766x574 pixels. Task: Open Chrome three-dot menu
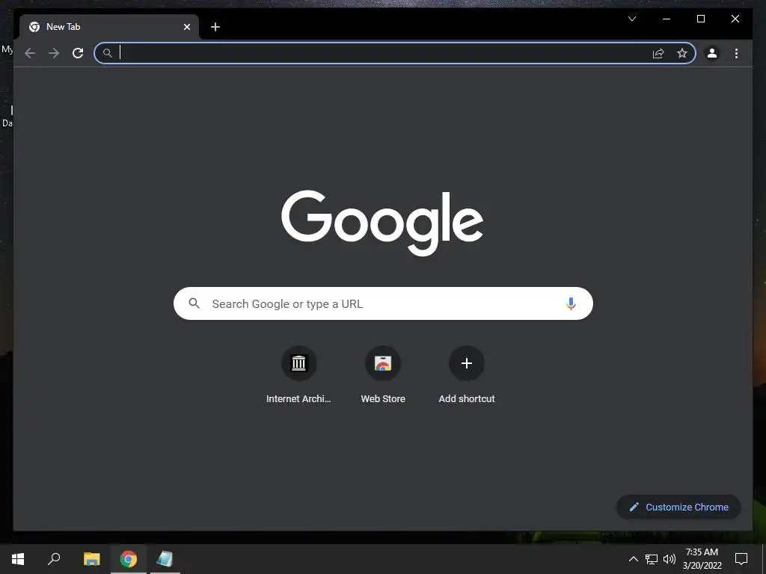(736, 53)
